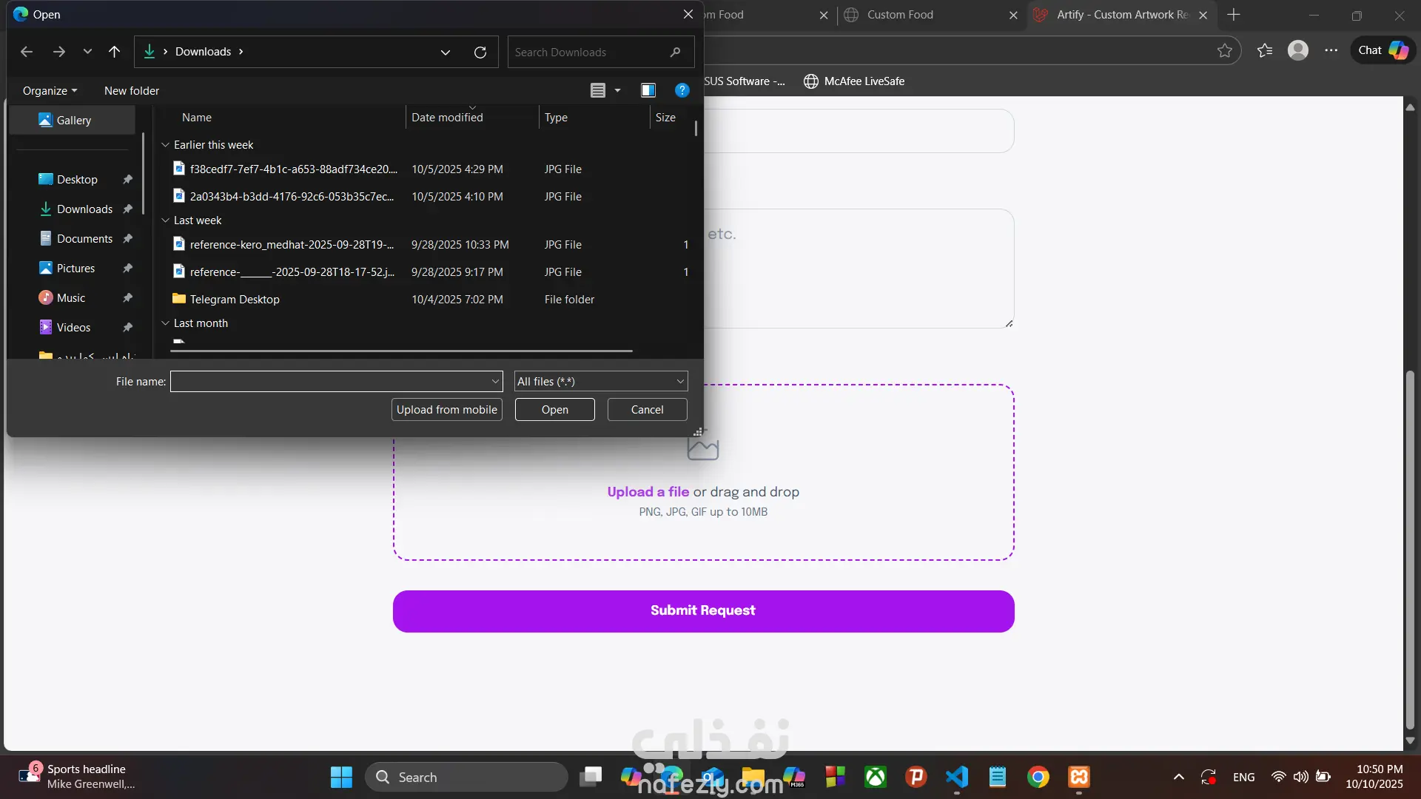Click the Refresh icon in address bar
The image size is (1421, 799).
click(x=480, y=53)
